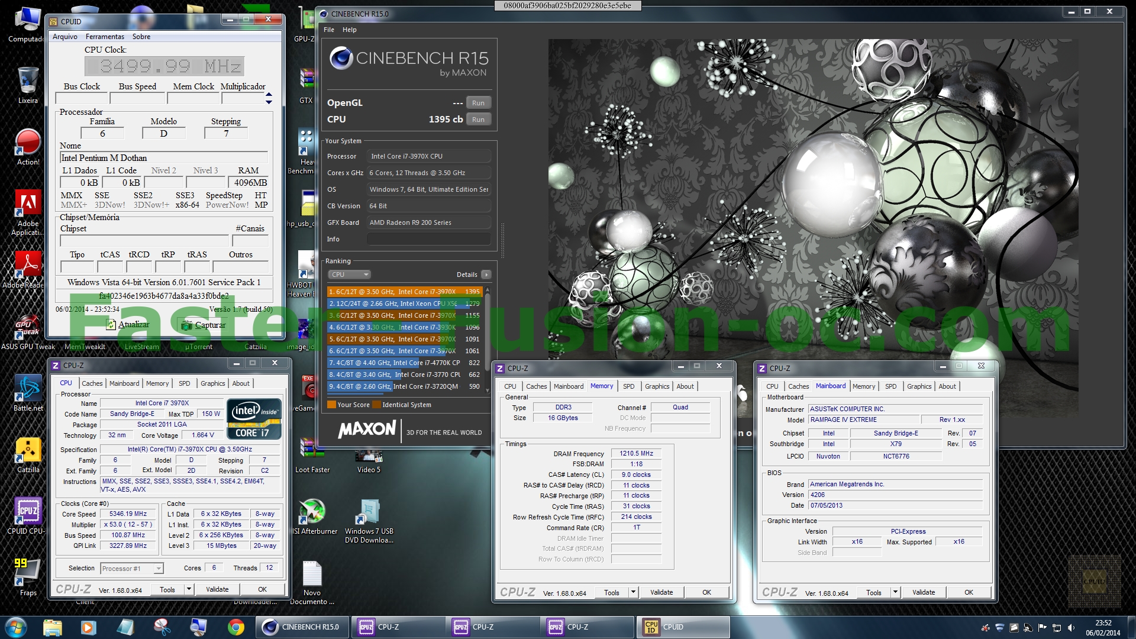Open Computador desktop icon
The height and width of the screenshot is (639, 1136).
point(28,24)
